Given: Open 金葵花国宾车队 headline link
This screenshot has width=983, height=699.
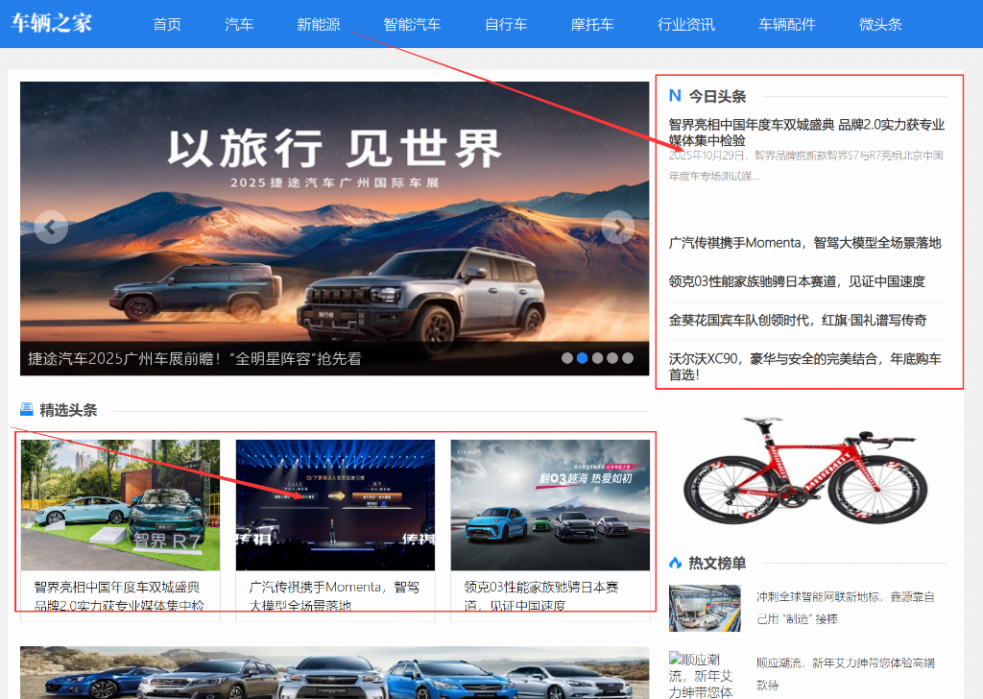Looking at the screenshot, I should click(x=798, y=321).
